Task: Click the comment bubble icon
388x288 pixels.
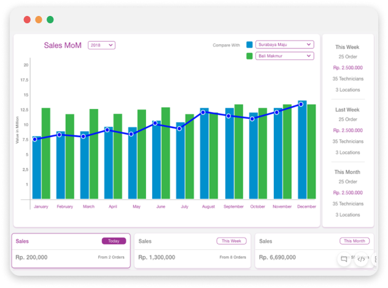Action: pyautogui.click(x=344, y=259)
